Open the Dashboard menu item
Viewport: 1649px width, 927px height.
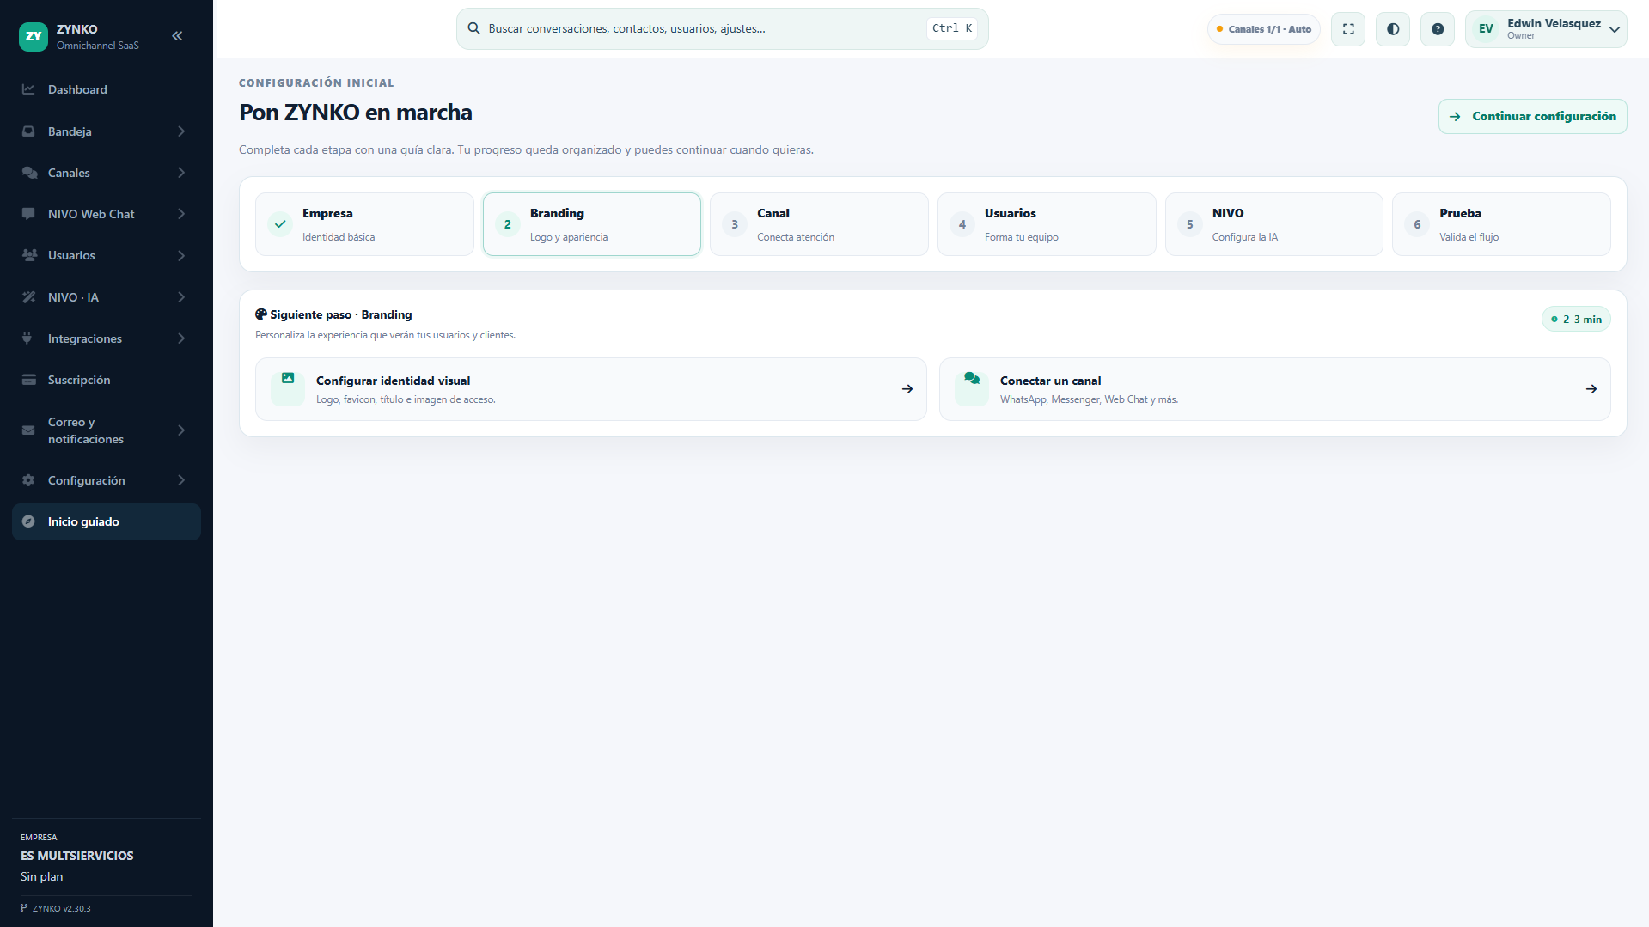pos(107,89)
